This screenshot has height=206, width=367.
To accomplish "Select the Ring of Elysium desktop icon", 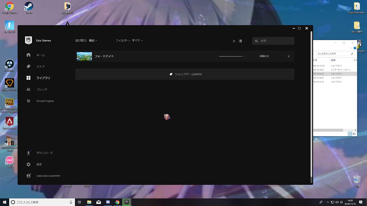I will 9,85.
